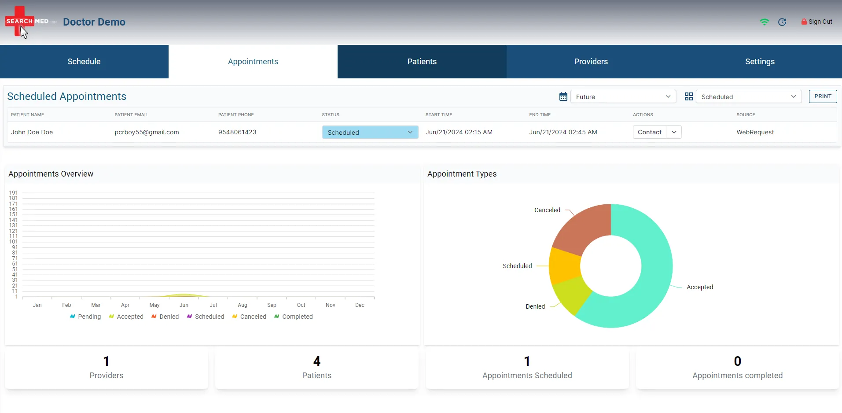Viewport: 842px width, 413px height.
Task: Open the Future date range dropdown
Action: [623, 96]
